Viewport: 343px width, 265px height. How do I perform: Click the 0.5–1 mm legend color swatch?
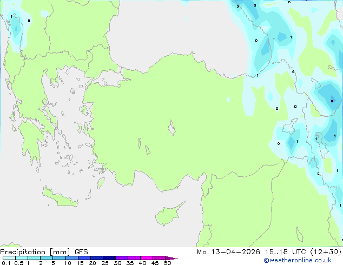tap(22, 258)
